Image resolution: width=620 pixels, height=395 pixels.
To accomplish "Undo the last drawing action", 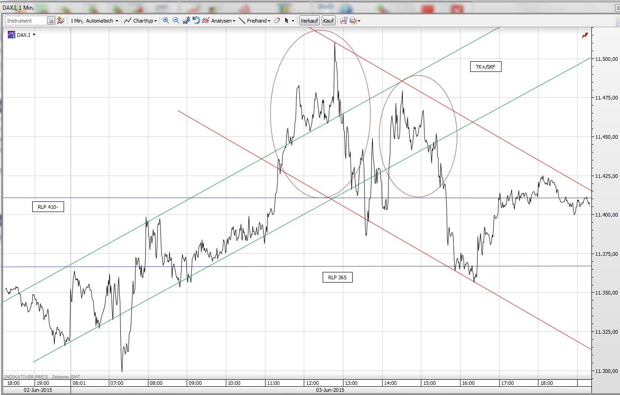I will tap(196, 20).
